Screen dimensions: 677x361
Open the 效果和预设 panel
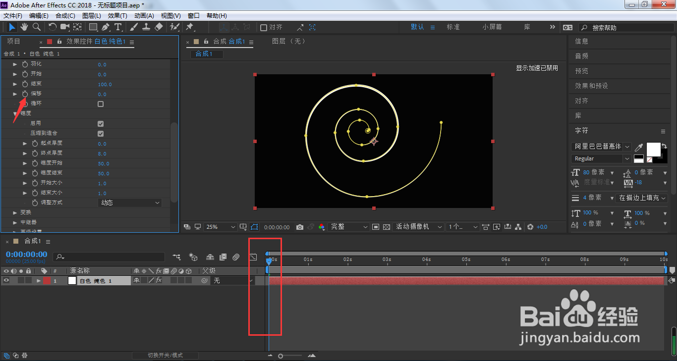tap(591, 86)
